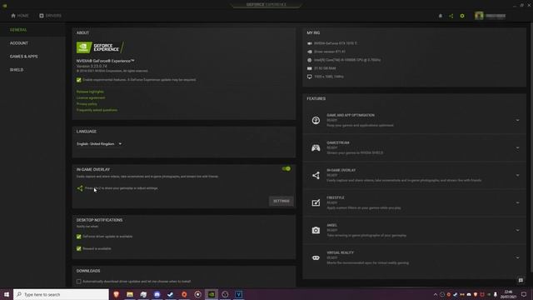Click the green share icon beside the shortcut hint
533x300 pixels.
pyautogui.click(x=80, y=188)
